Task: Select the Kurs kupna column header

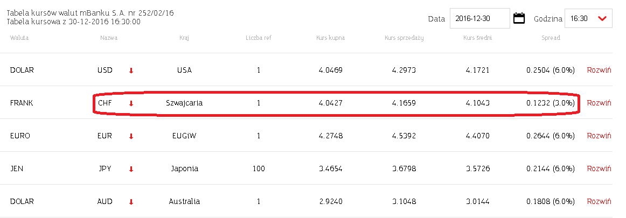Action: pyautogui.click(x=331, y=38)
